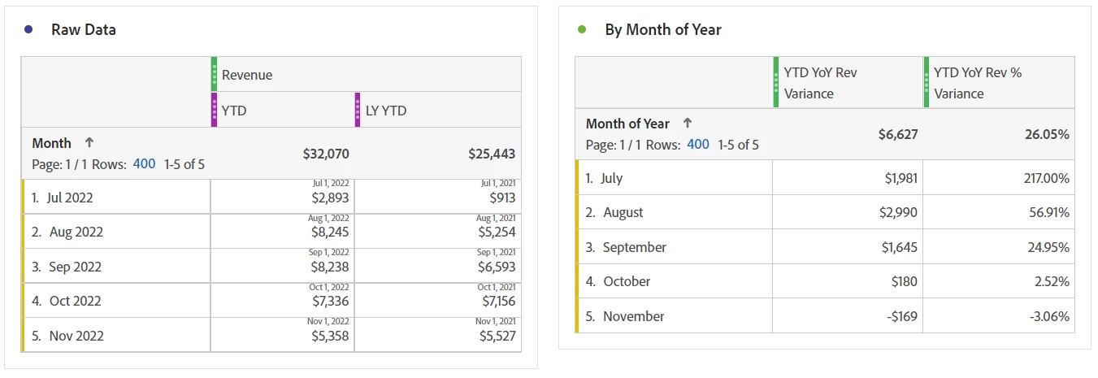Select the Raw Data panel title
This screenshot has height=378, width=1098.
[83, 29]
